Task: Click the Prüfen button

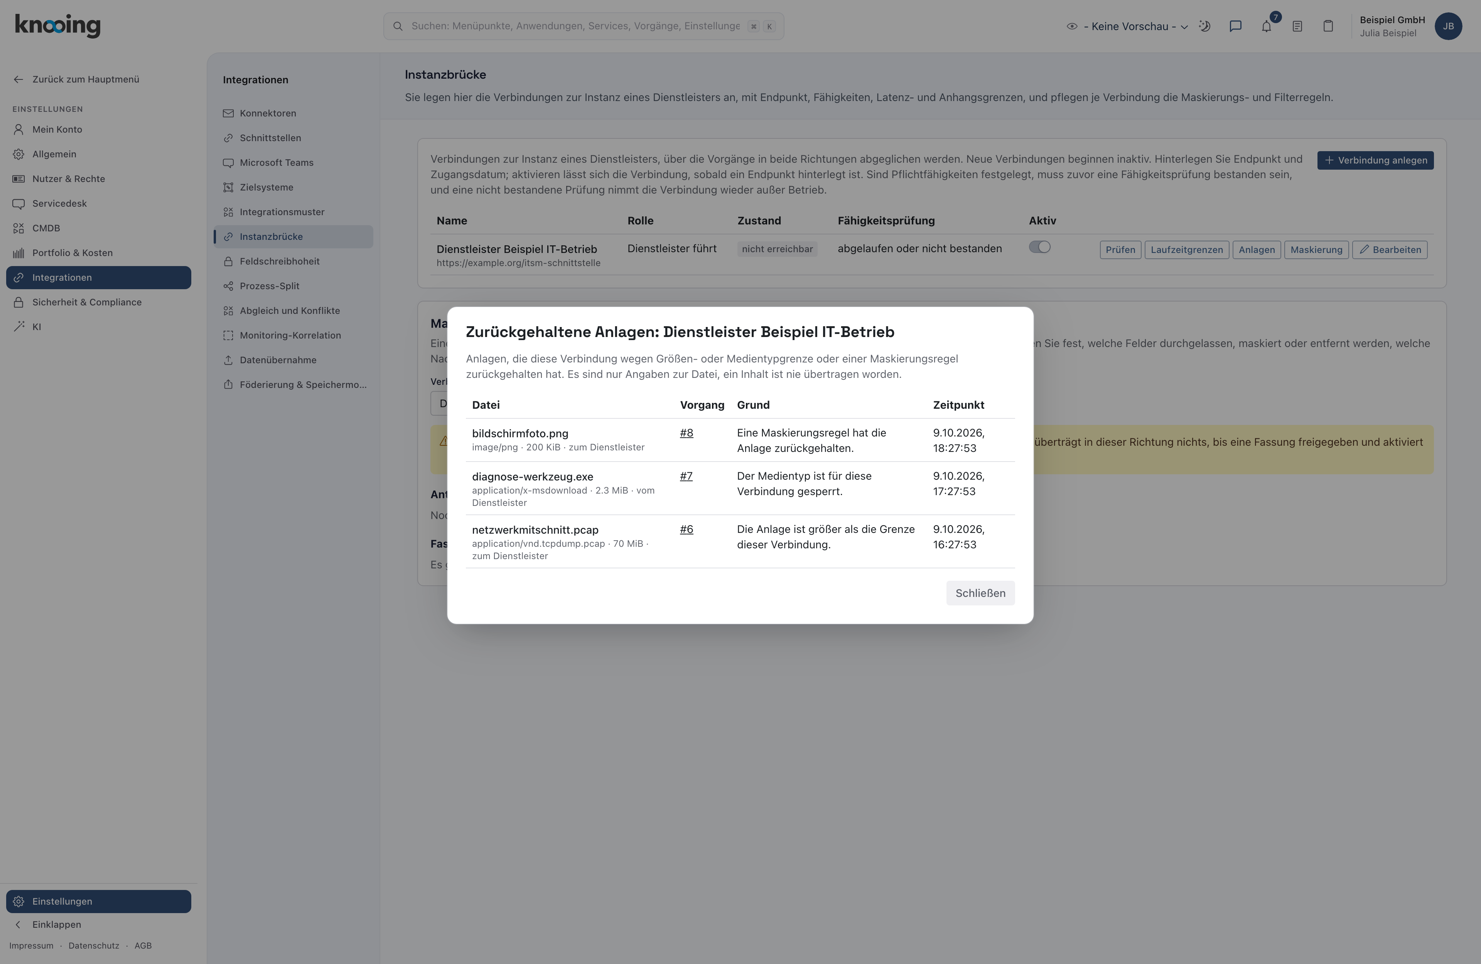Action: tap(1120, 249)
